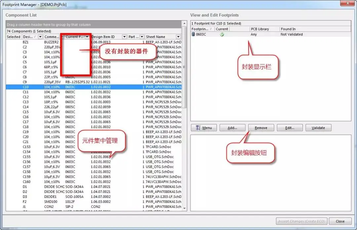Select component C17 10uF row
Viewport: 357px width, 230px height.
coord(94,122)
